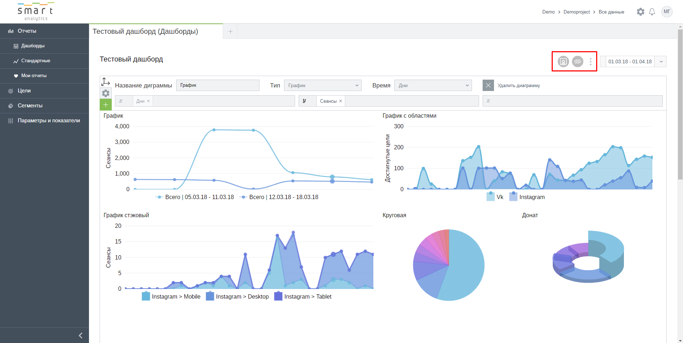The image size is (683, 343).
Task: Toggle the Vk legend swatch
Action: pyautogui.click(x=490, y=197)
